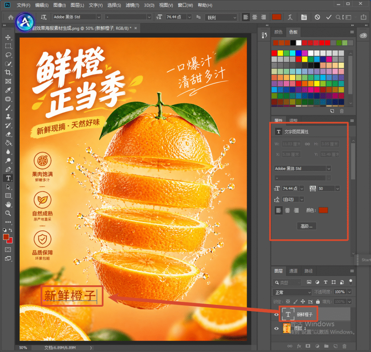The image size is (371, 352).
Task: Click the document zoom 50% field
Action: click(x=23, y=348)
